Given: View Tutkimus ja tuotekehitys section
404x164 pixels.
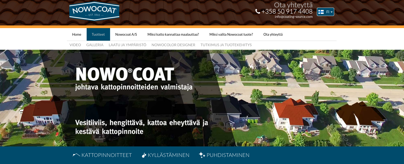Looking at the screenshot, I should pos(226,45).
